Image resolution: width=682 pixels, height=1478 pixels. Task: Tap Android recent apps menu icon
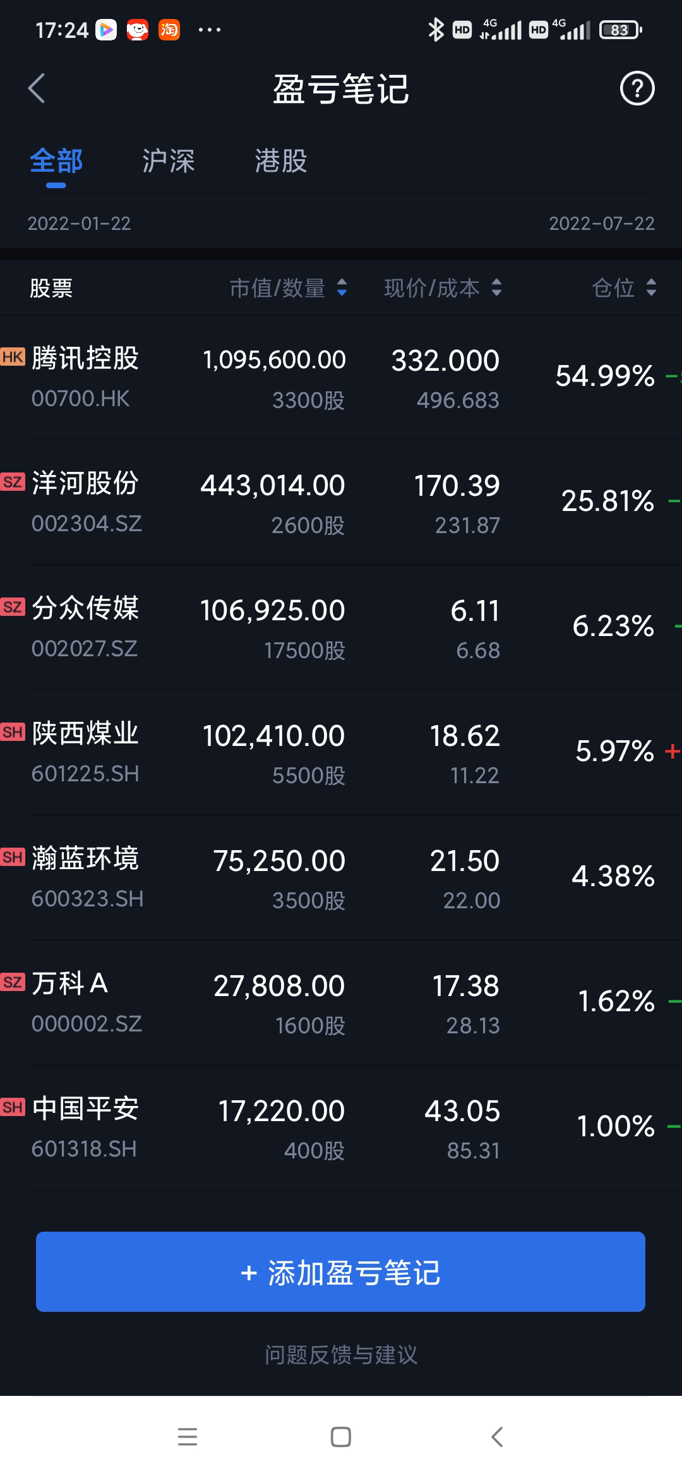(x=188, y=1436)
